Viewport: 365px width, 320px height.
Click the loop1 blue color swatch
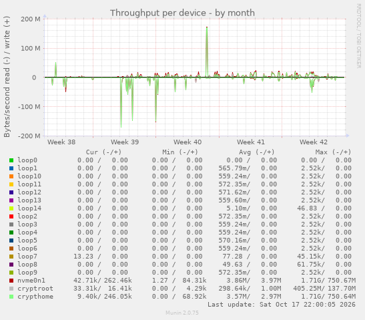[11, 168]
